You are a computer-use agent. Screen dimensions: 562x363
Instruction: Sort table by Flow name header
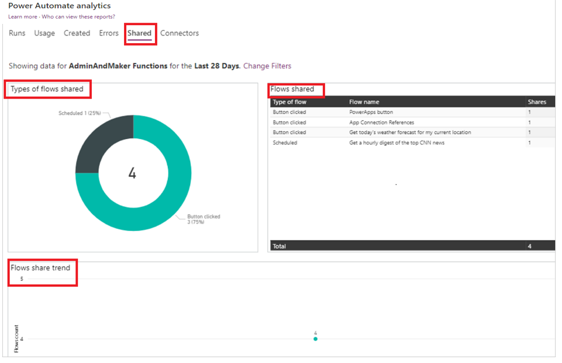[x=364, y=102]
